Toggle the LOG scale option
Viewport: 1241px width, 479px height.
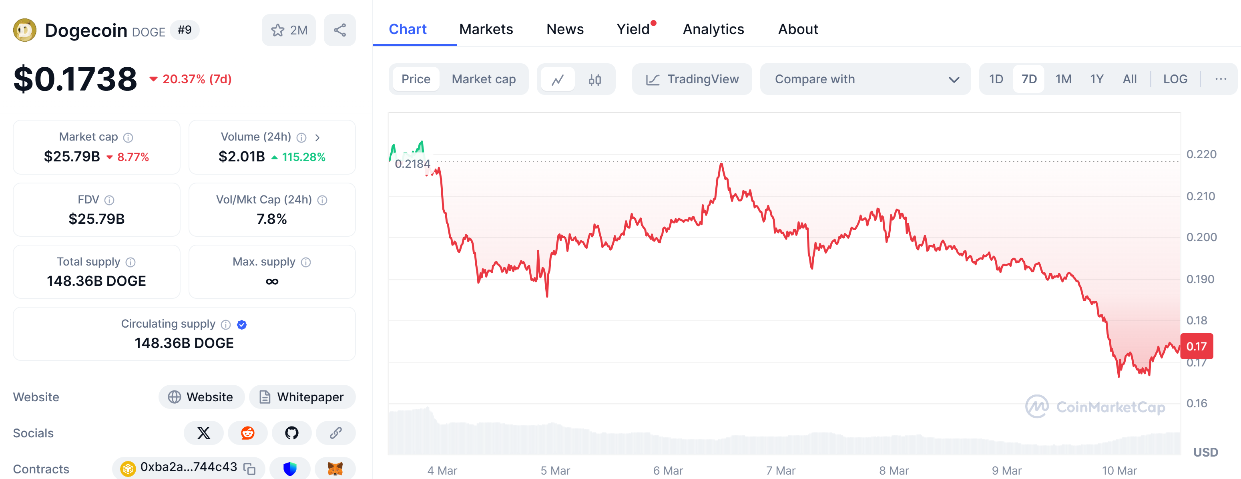tap(1175, 80)
